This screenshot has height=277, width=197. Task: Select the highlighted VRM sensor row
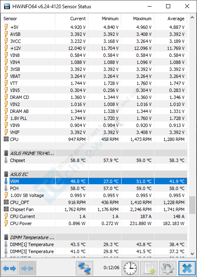click(x=94, y=181)
